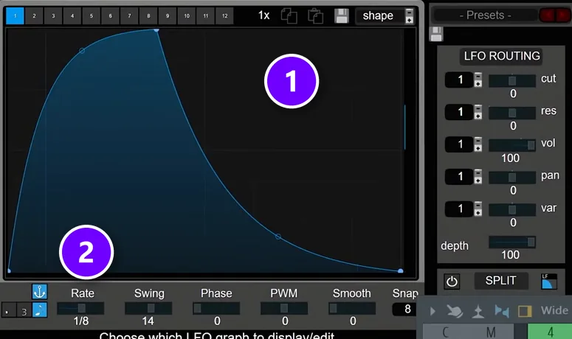Click the pan LFO number field
The image size is (572, 339).
coord(459,177)
